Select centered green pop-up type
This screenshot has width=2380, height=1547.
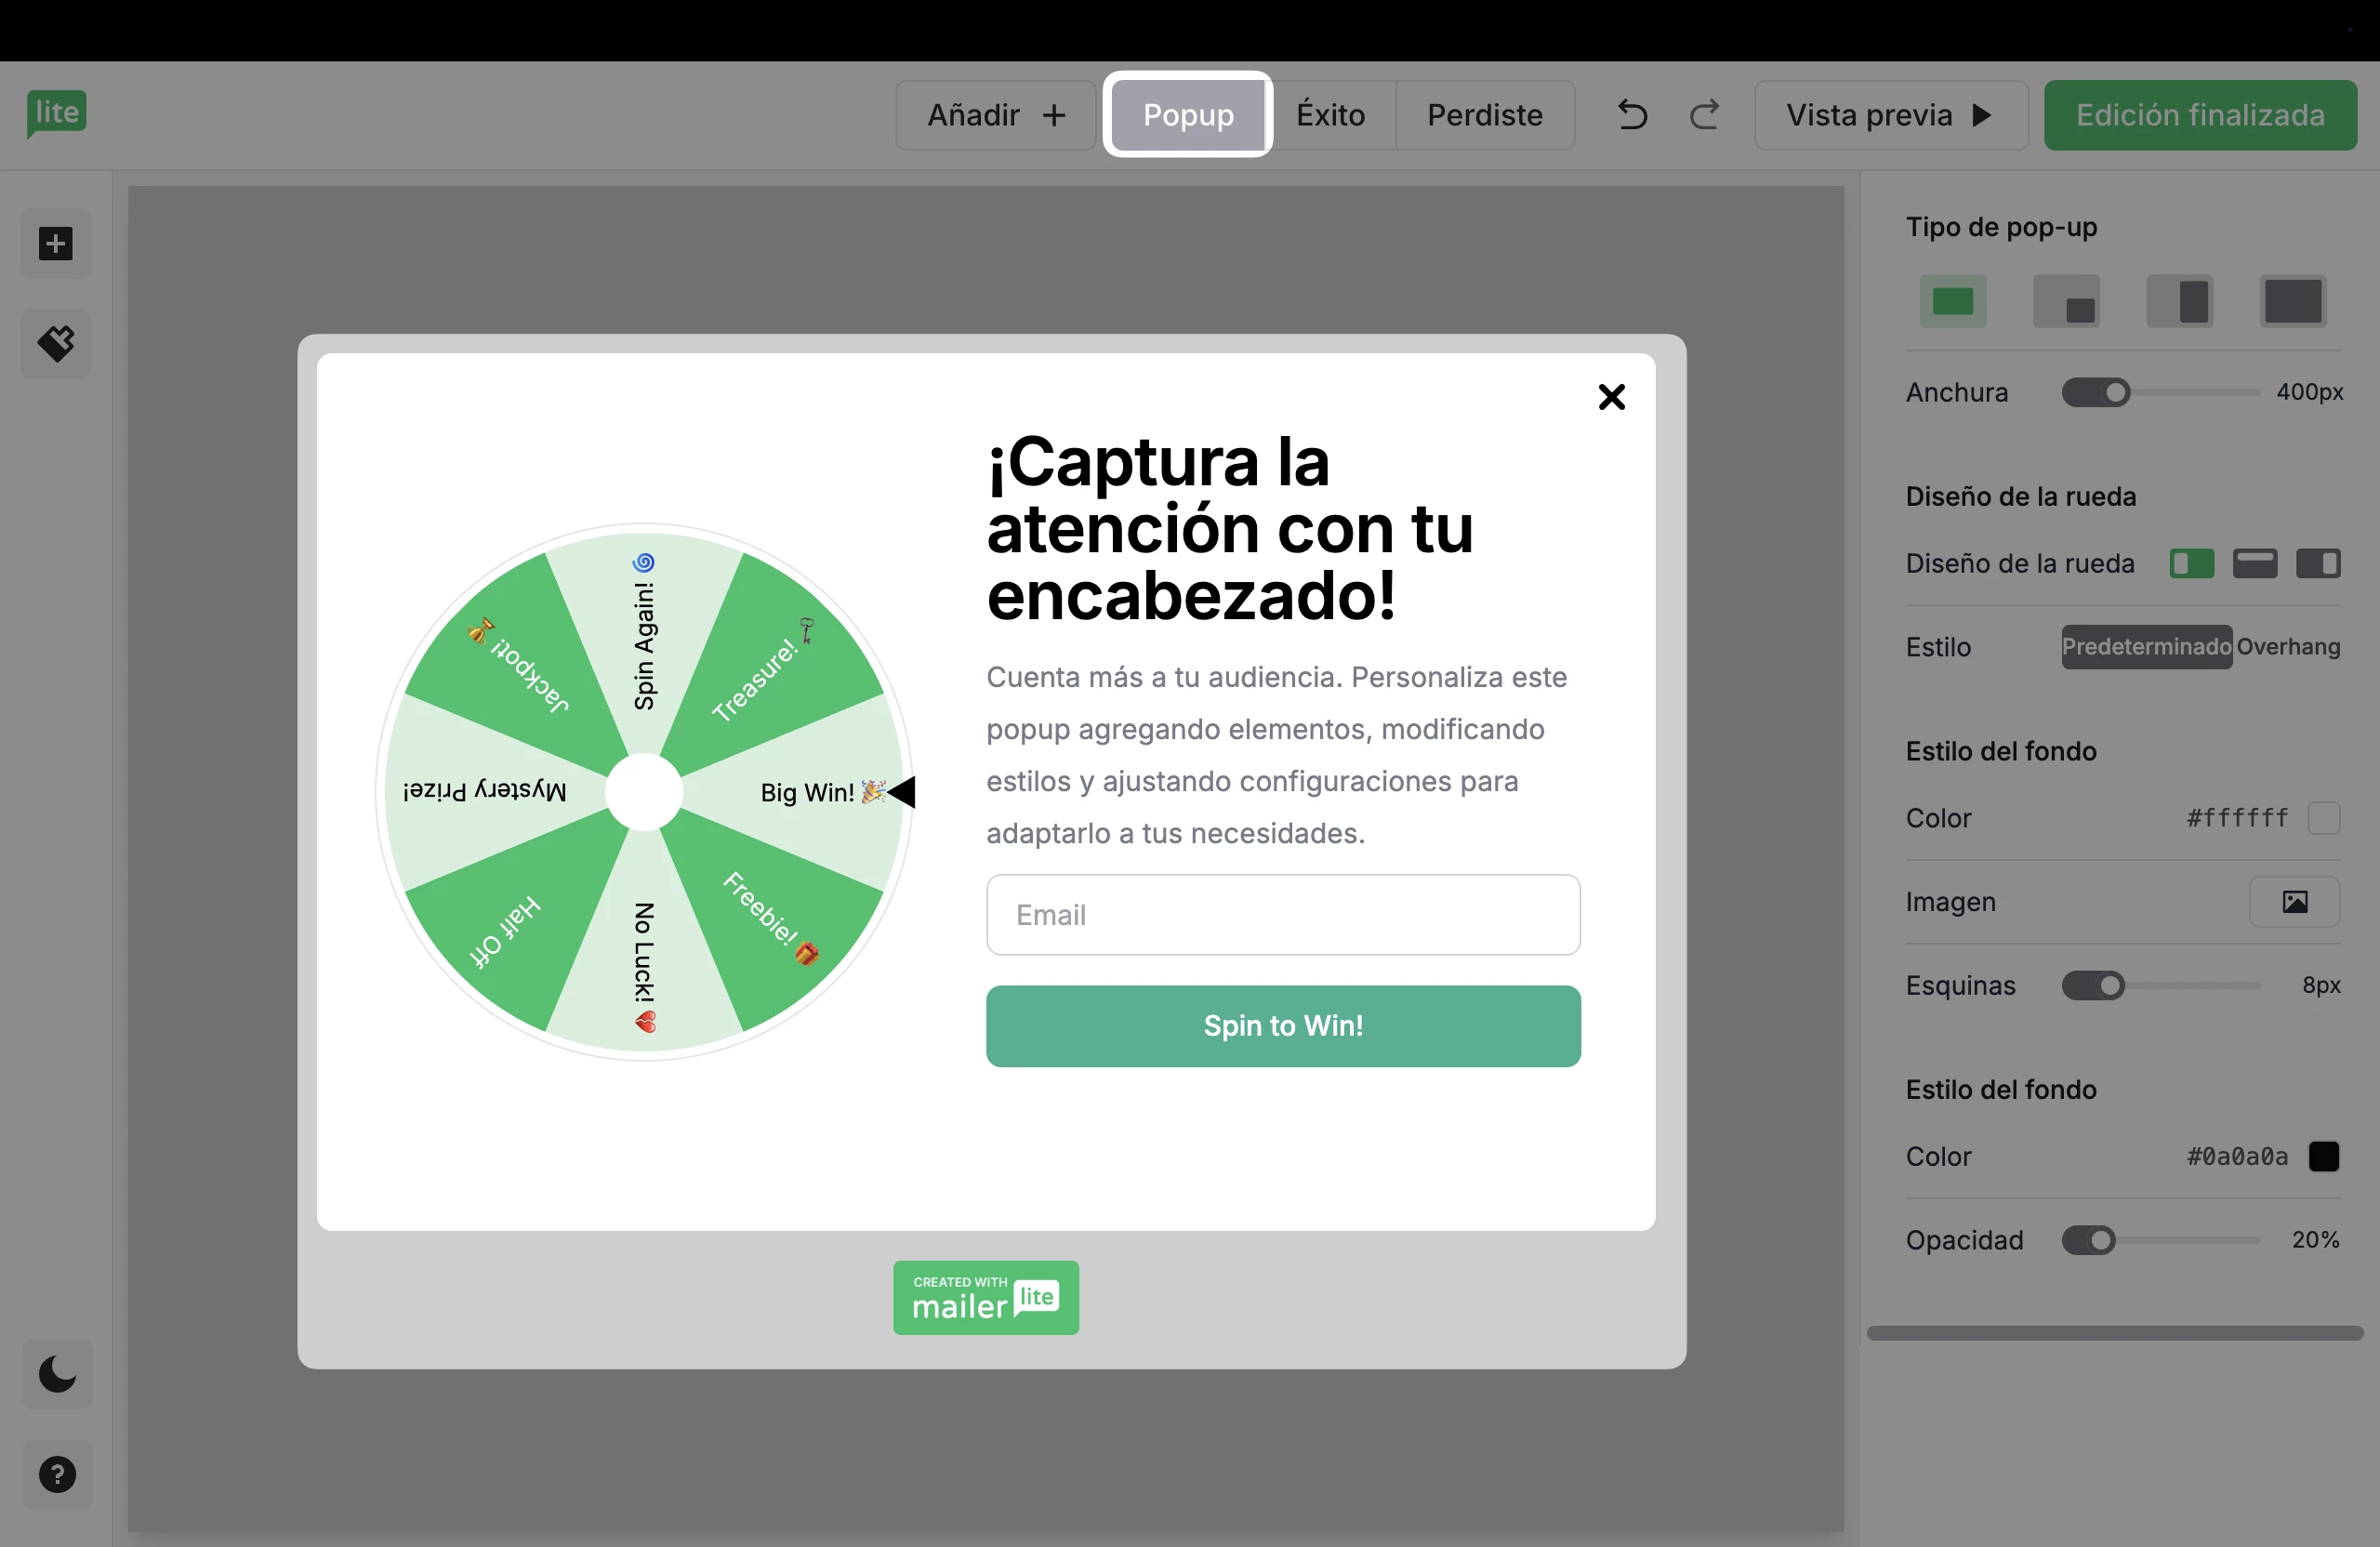coord(1952,301)
